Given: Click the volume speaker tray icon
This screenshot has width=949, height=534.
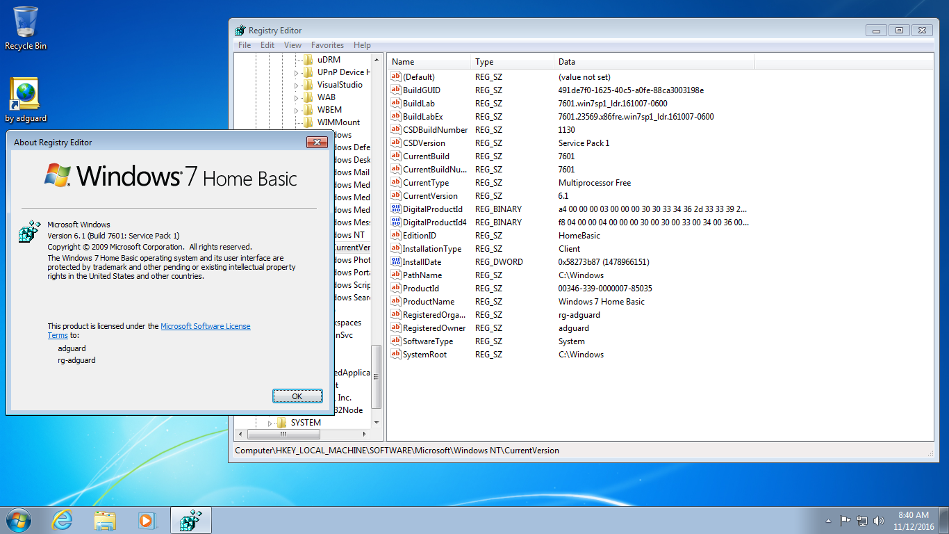Looking at the screenshot, I should click(x=879, y=520).
